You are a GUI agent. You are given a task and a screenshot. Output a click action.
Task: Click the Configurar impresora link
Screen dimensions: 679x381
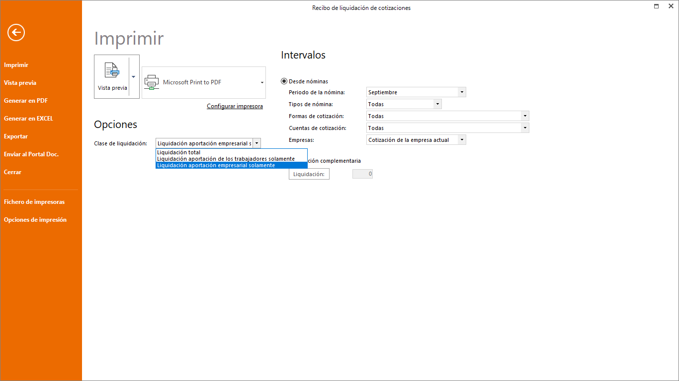[235, 106]
